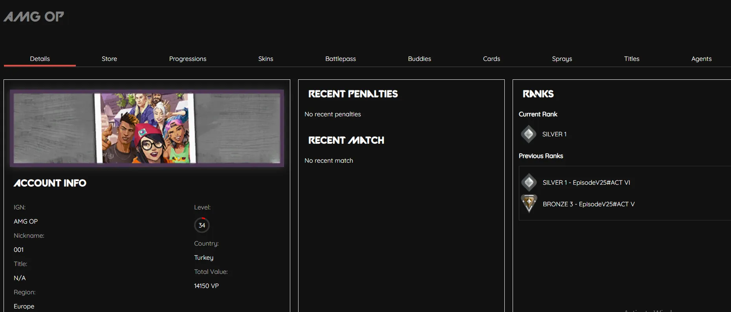Switch to the Agents tab
The width and height of the screenshot is (731, 312).
701,59
